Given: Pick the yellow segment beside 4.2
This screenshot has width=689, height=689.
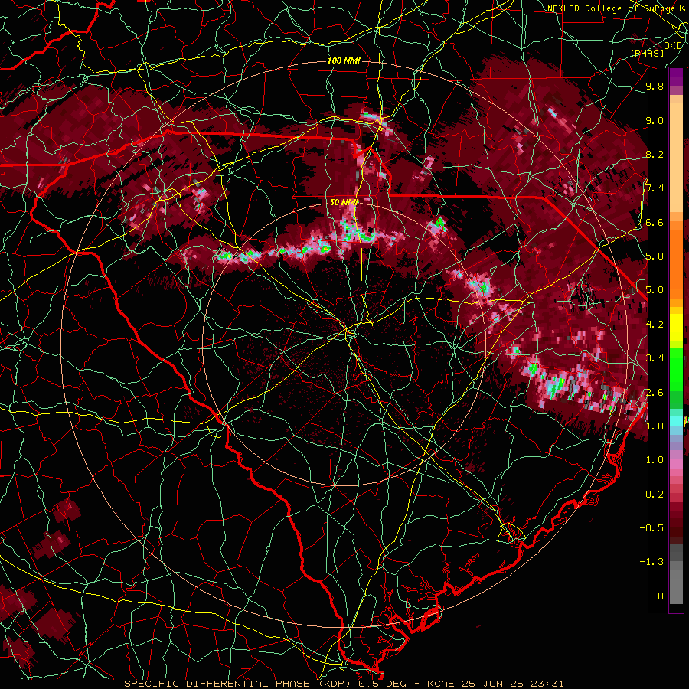Looking at the screenshot, I should coord(676,328).
